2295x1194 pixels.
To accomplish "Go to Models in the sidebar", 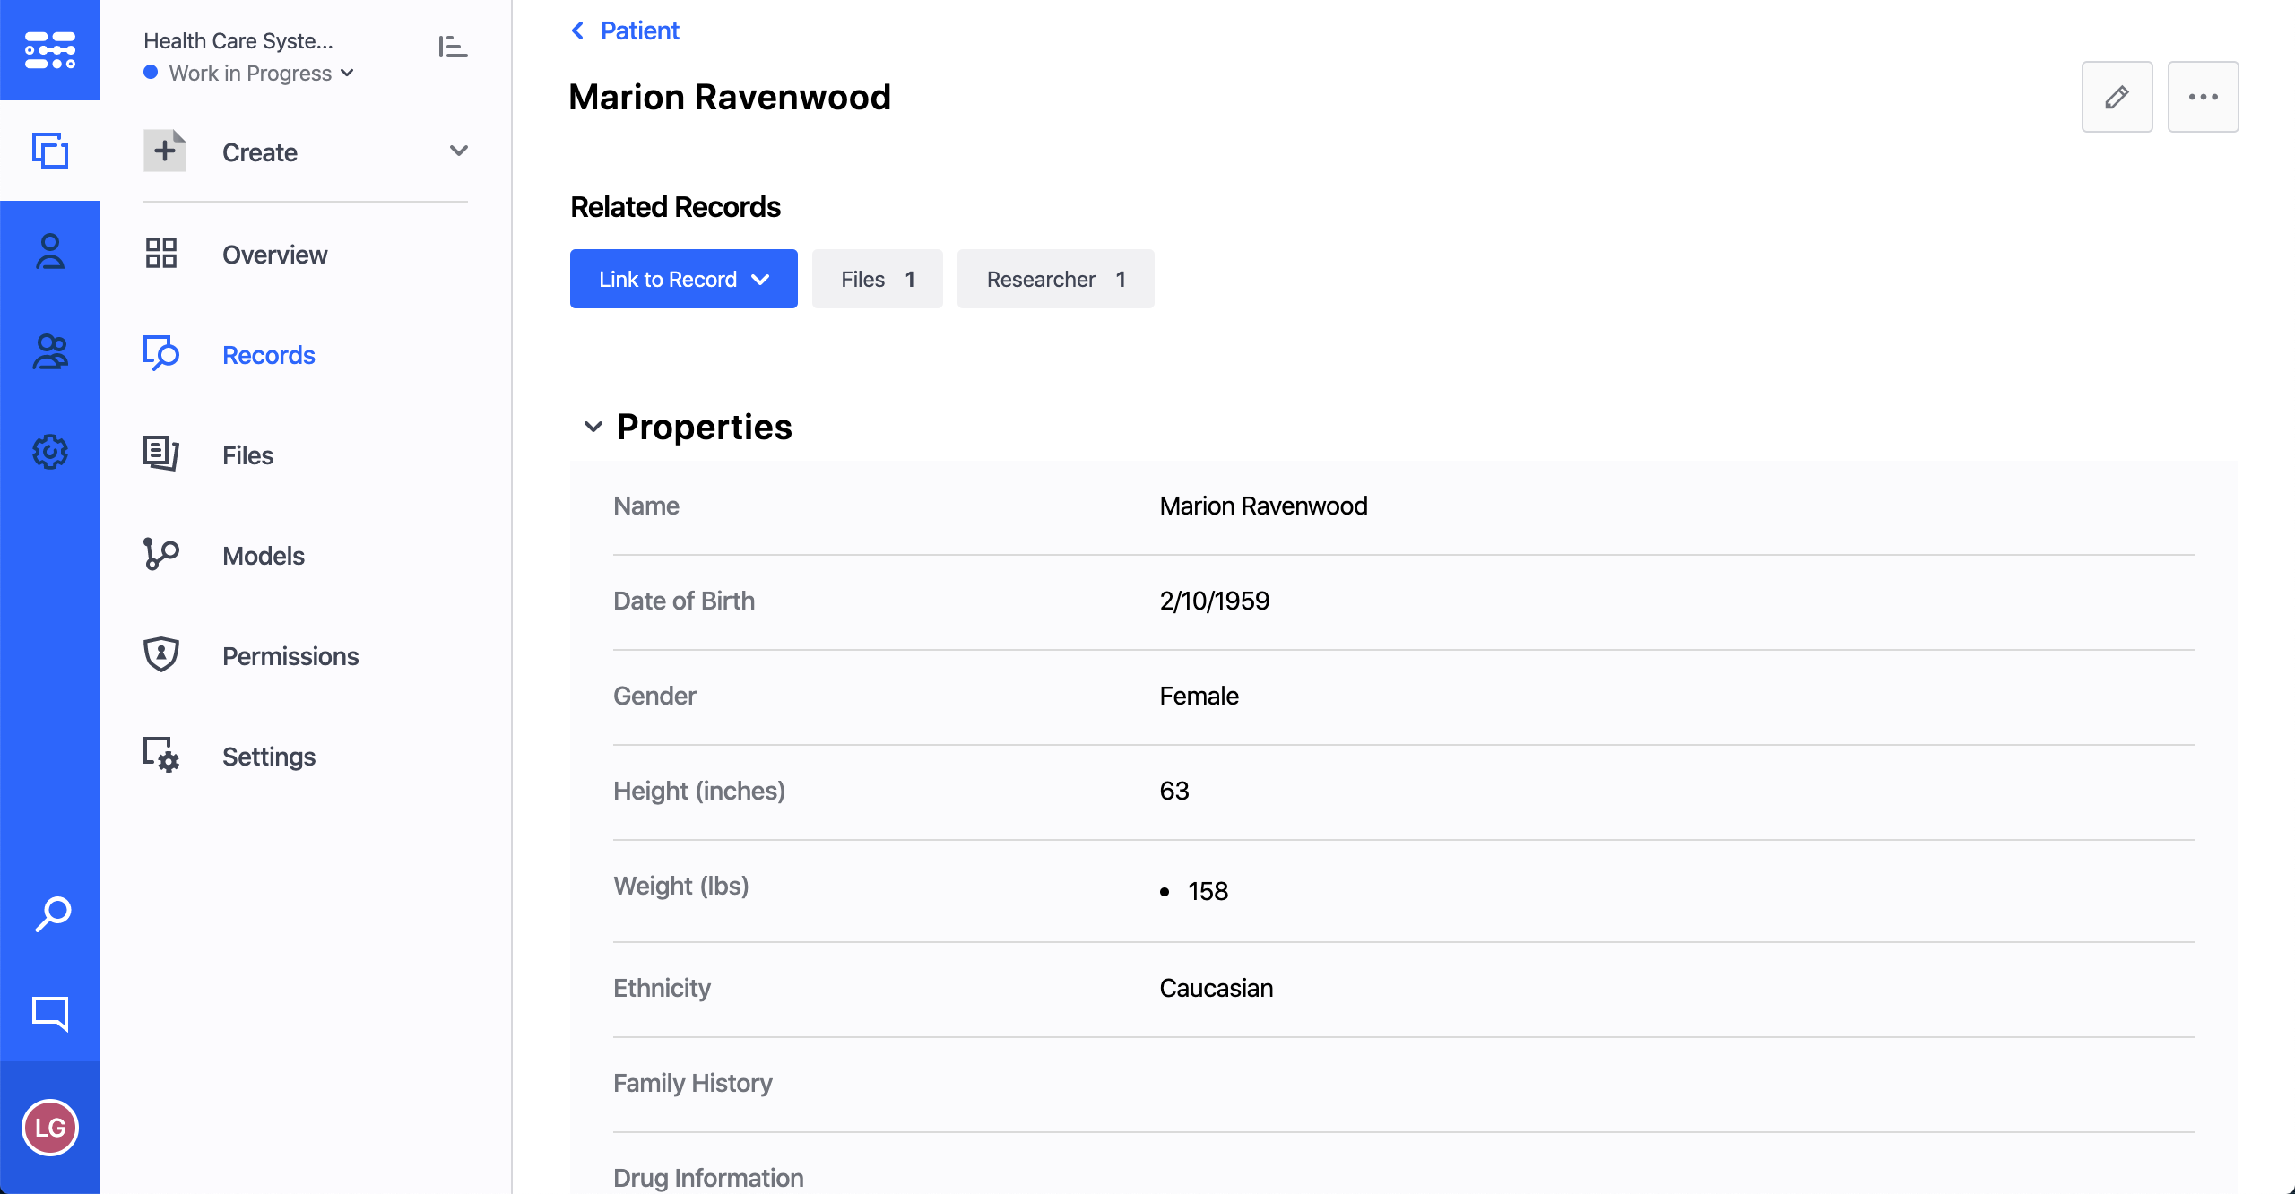I will [x=264, y=556].
